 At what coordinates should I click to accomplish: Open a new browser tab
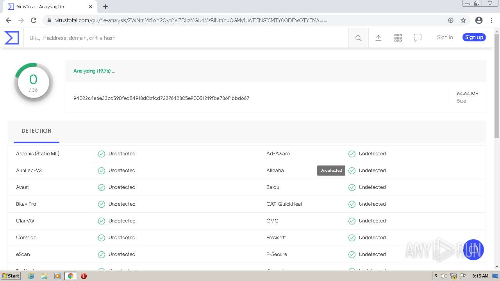[105, 7]
